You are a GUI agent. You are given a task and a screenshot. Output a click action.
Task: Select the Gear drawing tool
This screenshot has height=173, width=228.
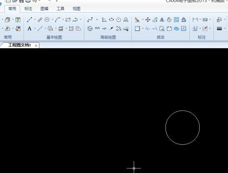point(119,29)
